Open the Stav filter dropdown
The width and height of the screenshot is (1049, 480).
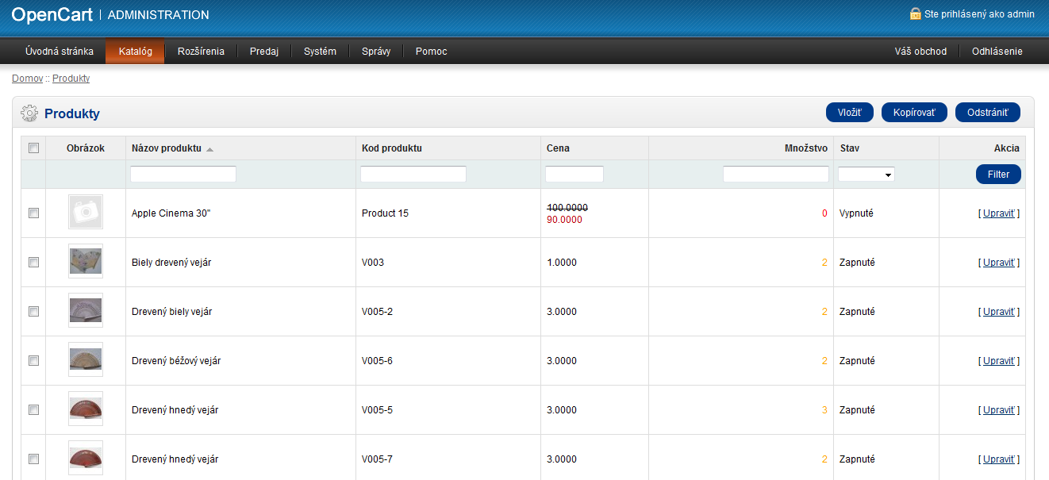point(866,174)
